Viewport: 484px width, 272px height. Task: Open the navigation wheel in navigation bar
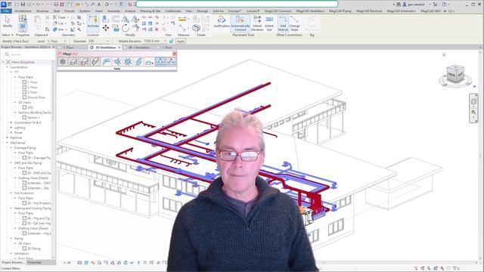click(473, 101)
